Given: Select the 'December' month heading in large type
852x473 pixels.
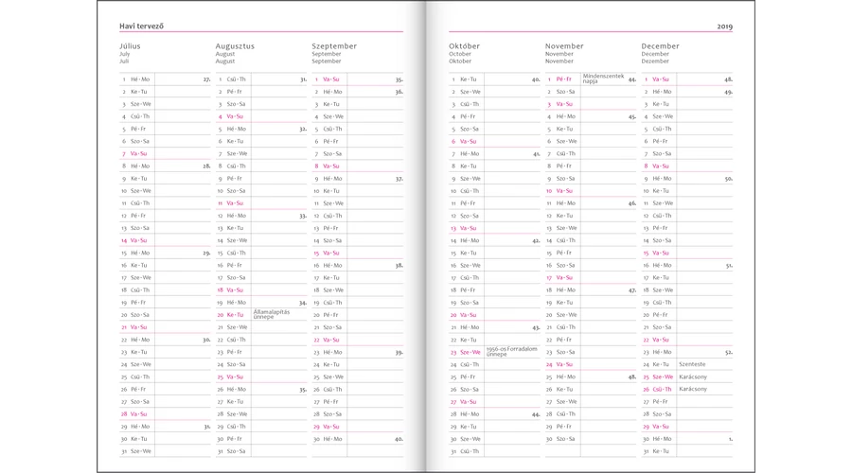Looking at the screenshot, I should click(x=660, y=46).
